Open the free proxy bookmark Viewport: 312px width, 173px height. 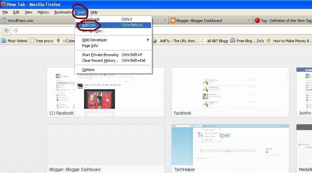click(x=41, y=41)
